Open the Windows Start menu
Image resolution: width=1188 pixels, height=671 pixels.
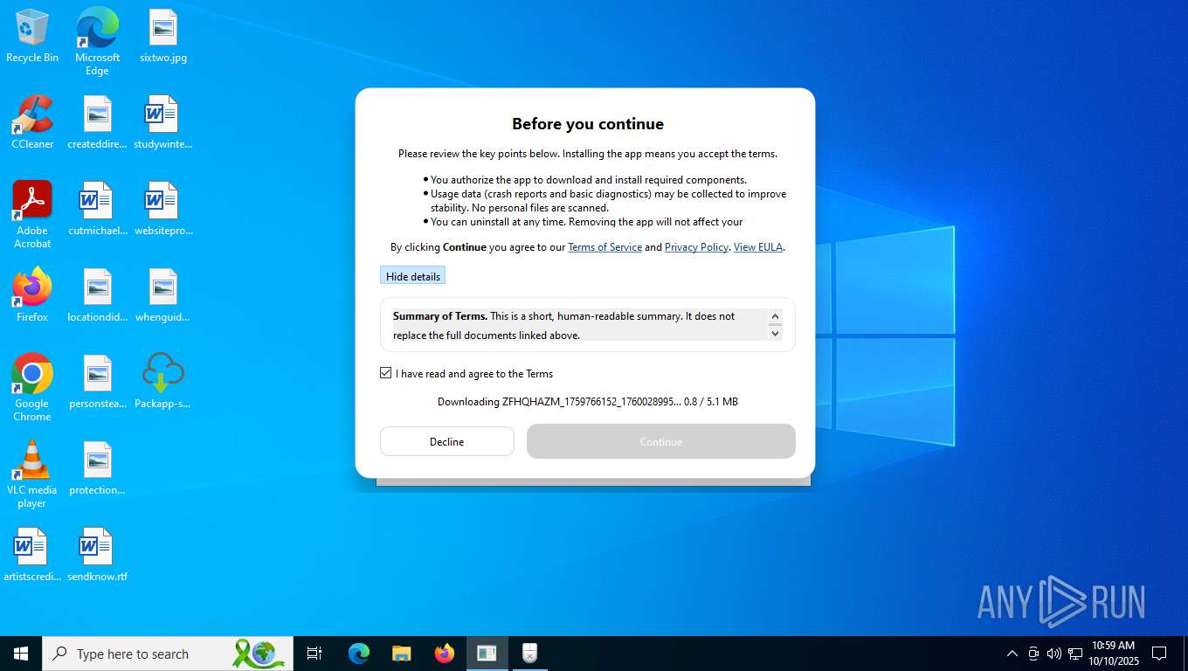(21, 654)
